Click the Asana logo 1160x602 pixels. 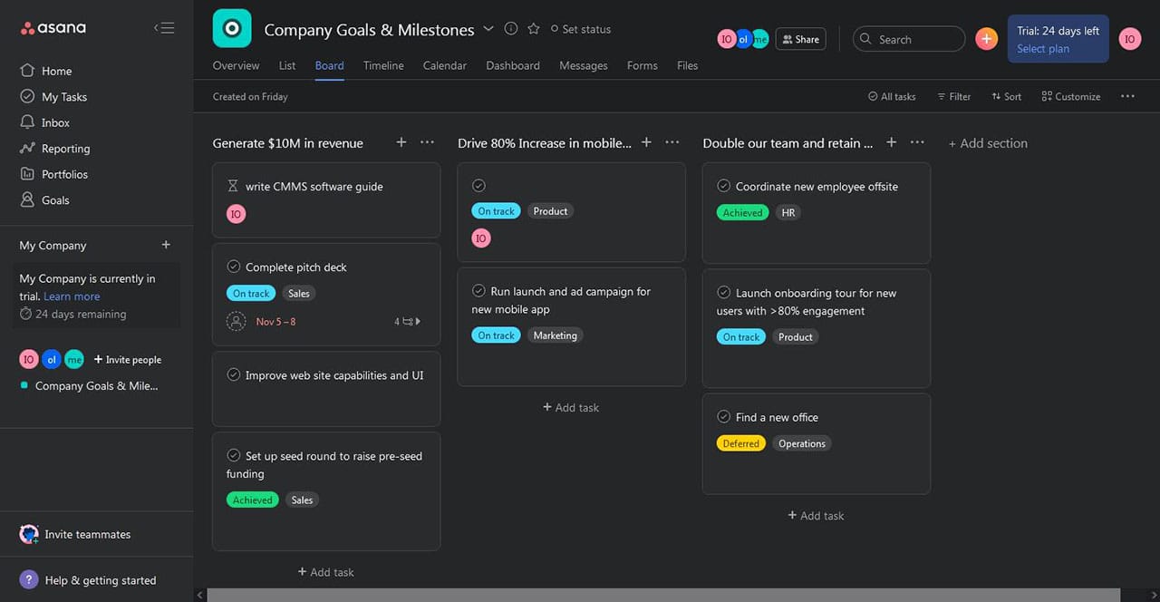point(53,28)
